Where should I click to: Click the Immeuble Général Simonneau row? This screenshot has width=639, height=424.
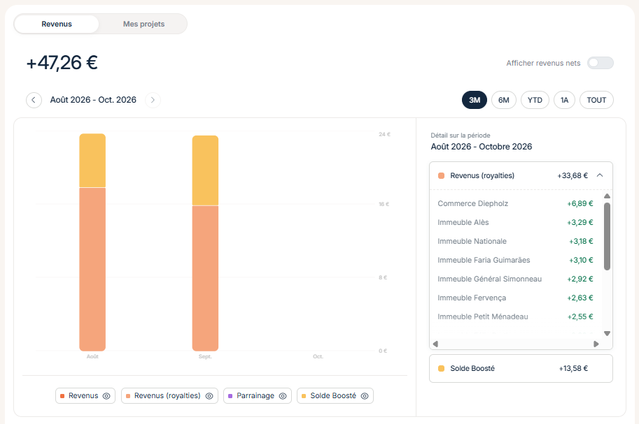(515, 279)
